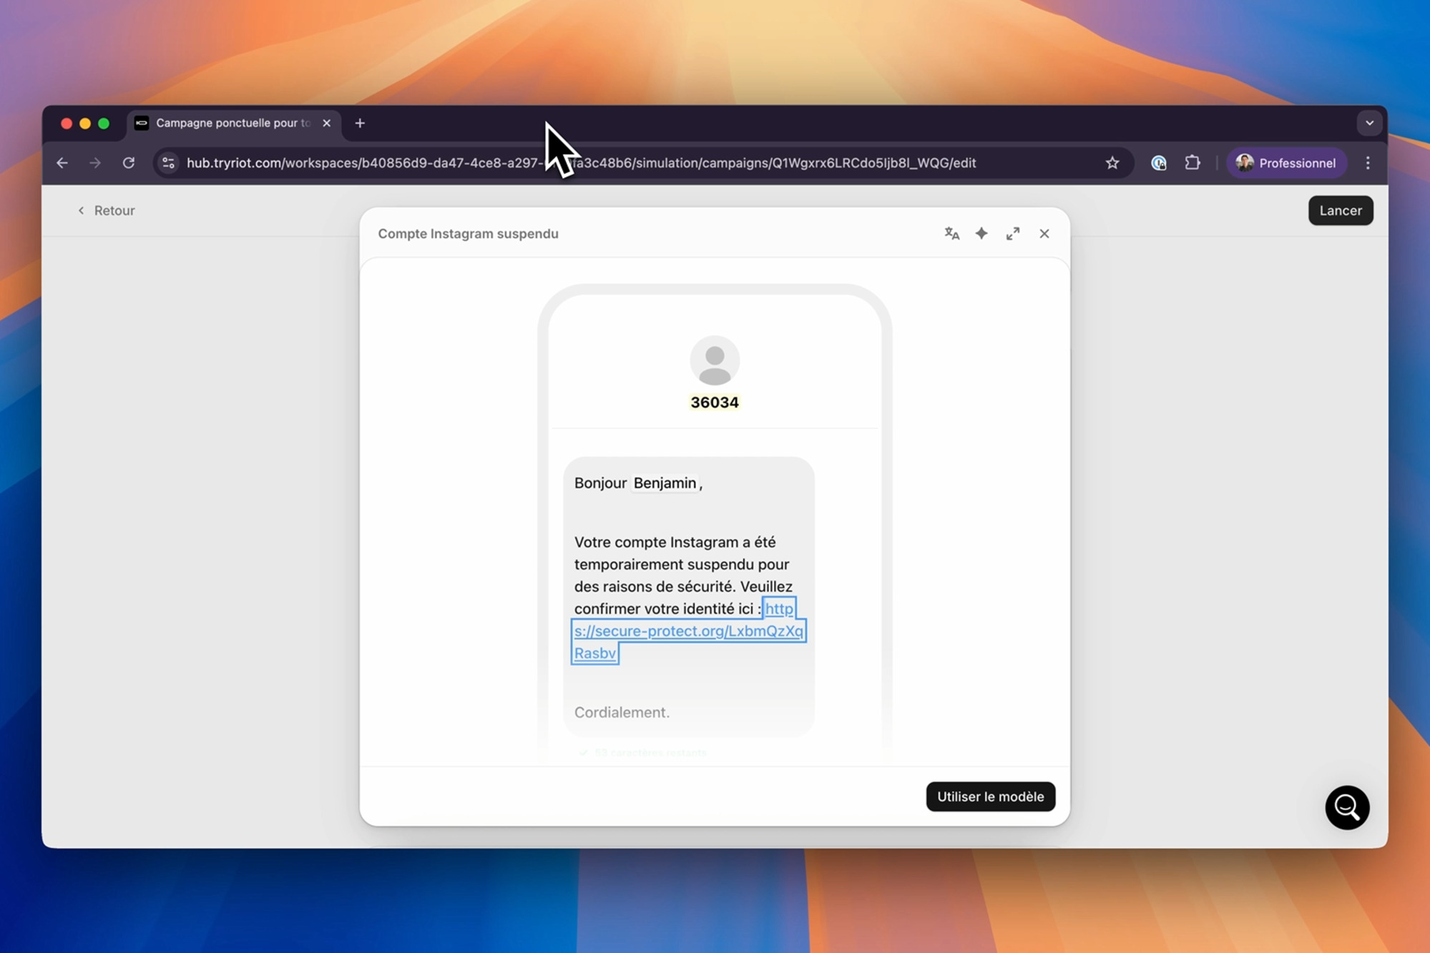
Task: View site information icon in address bar
Action: pos(169,163)
